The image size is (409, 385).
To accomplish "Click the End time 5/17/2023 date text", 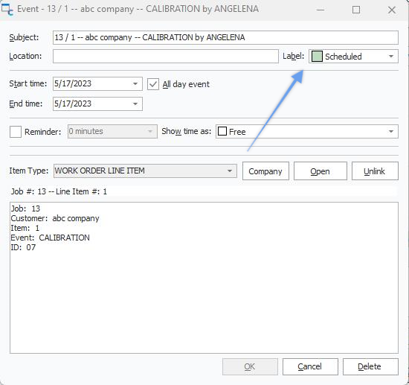I will [73, 104].
